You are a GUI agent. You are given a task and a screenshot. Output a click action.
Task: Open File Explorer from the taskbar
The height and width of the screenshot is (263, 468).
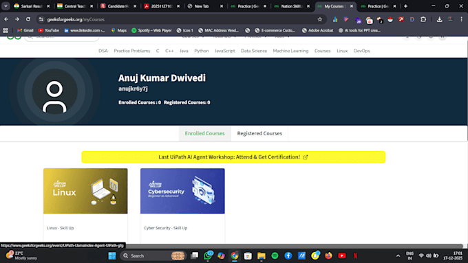[262, 255]
